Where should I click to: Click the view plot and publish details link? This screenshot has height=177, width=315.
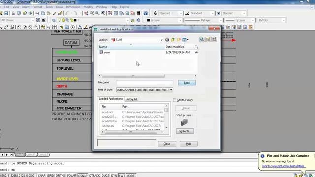click(283, 166)
